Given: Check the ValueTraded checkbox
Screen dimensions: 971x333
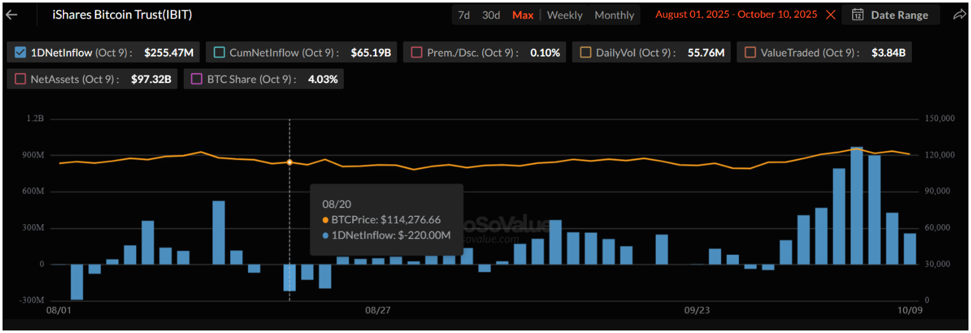Looking at the screenshot, I should [x=750, y=53].
